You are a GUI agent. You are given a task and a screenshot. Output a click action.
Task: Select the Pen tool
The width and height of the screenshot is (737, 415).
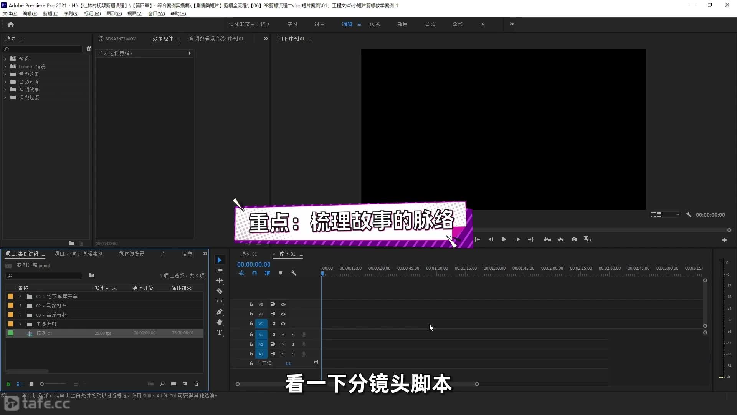point(220,312)
